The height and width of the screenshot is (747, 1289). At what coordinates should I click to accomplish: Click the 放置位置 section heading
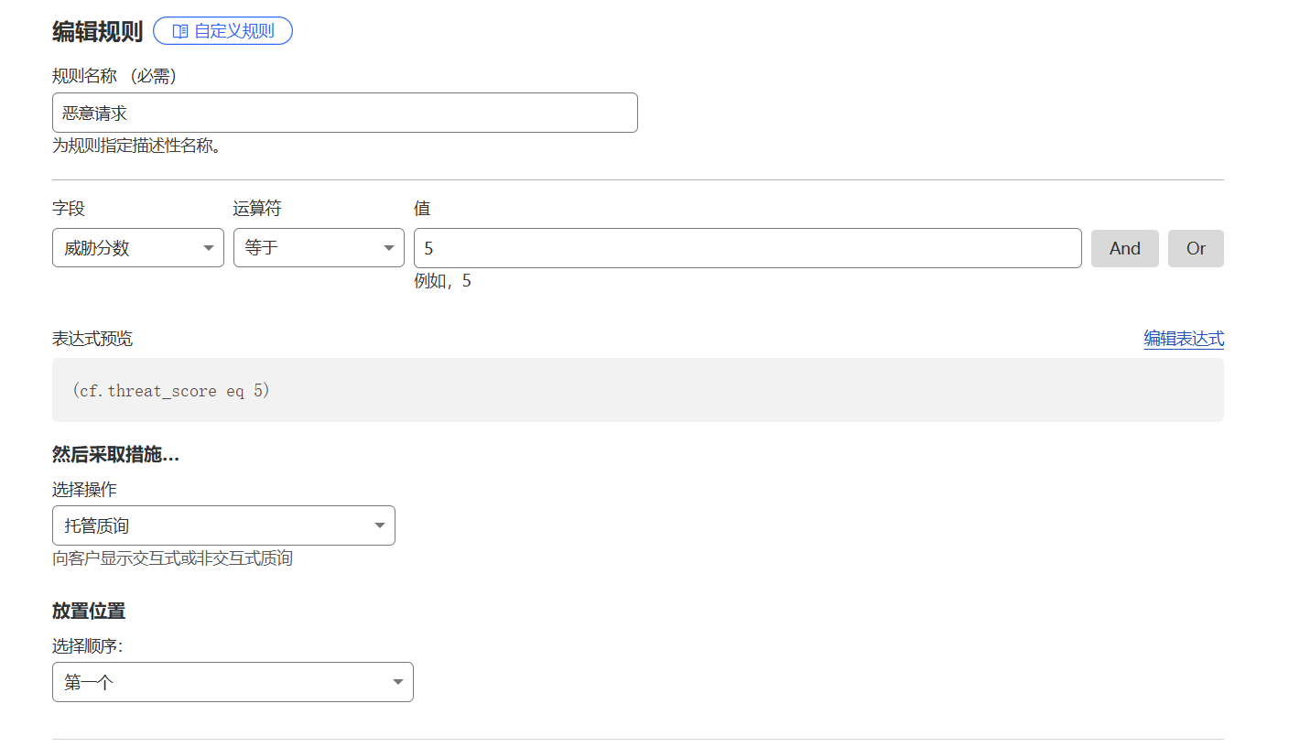pos(89,611)
